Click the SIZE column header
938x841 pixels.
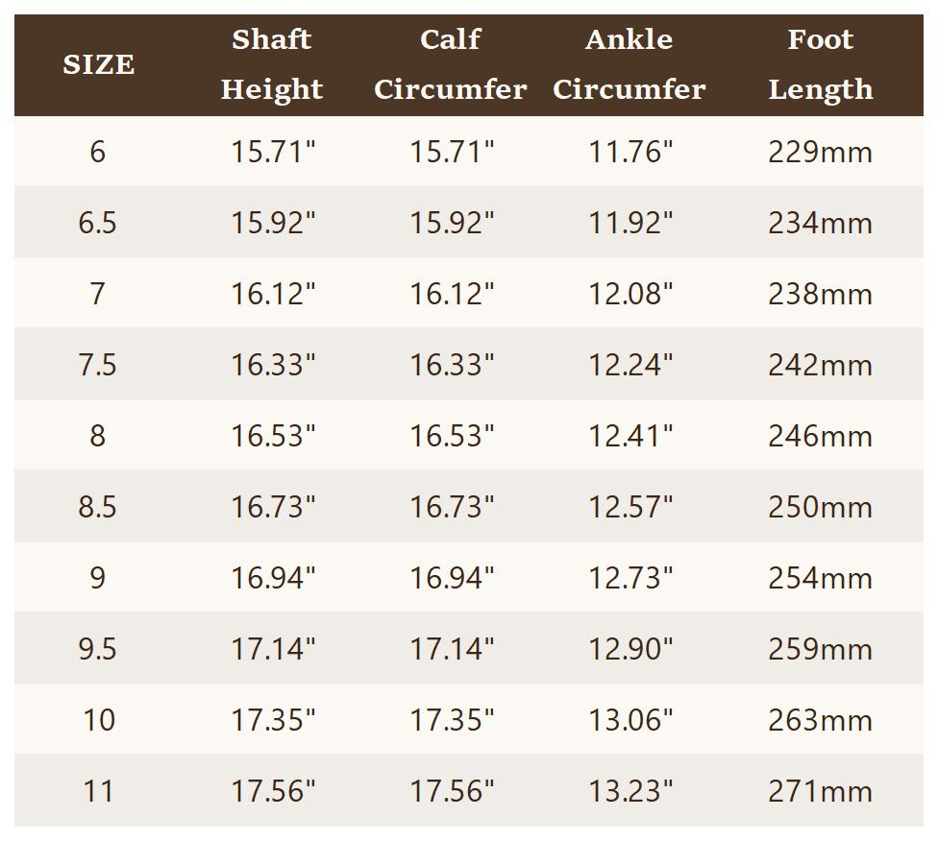tap(98, 64)
